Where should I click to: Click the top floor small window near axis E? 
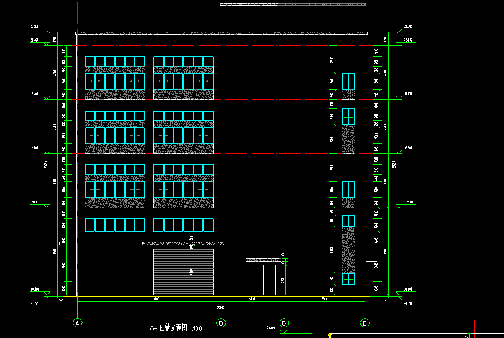click(x=348, y=81)
